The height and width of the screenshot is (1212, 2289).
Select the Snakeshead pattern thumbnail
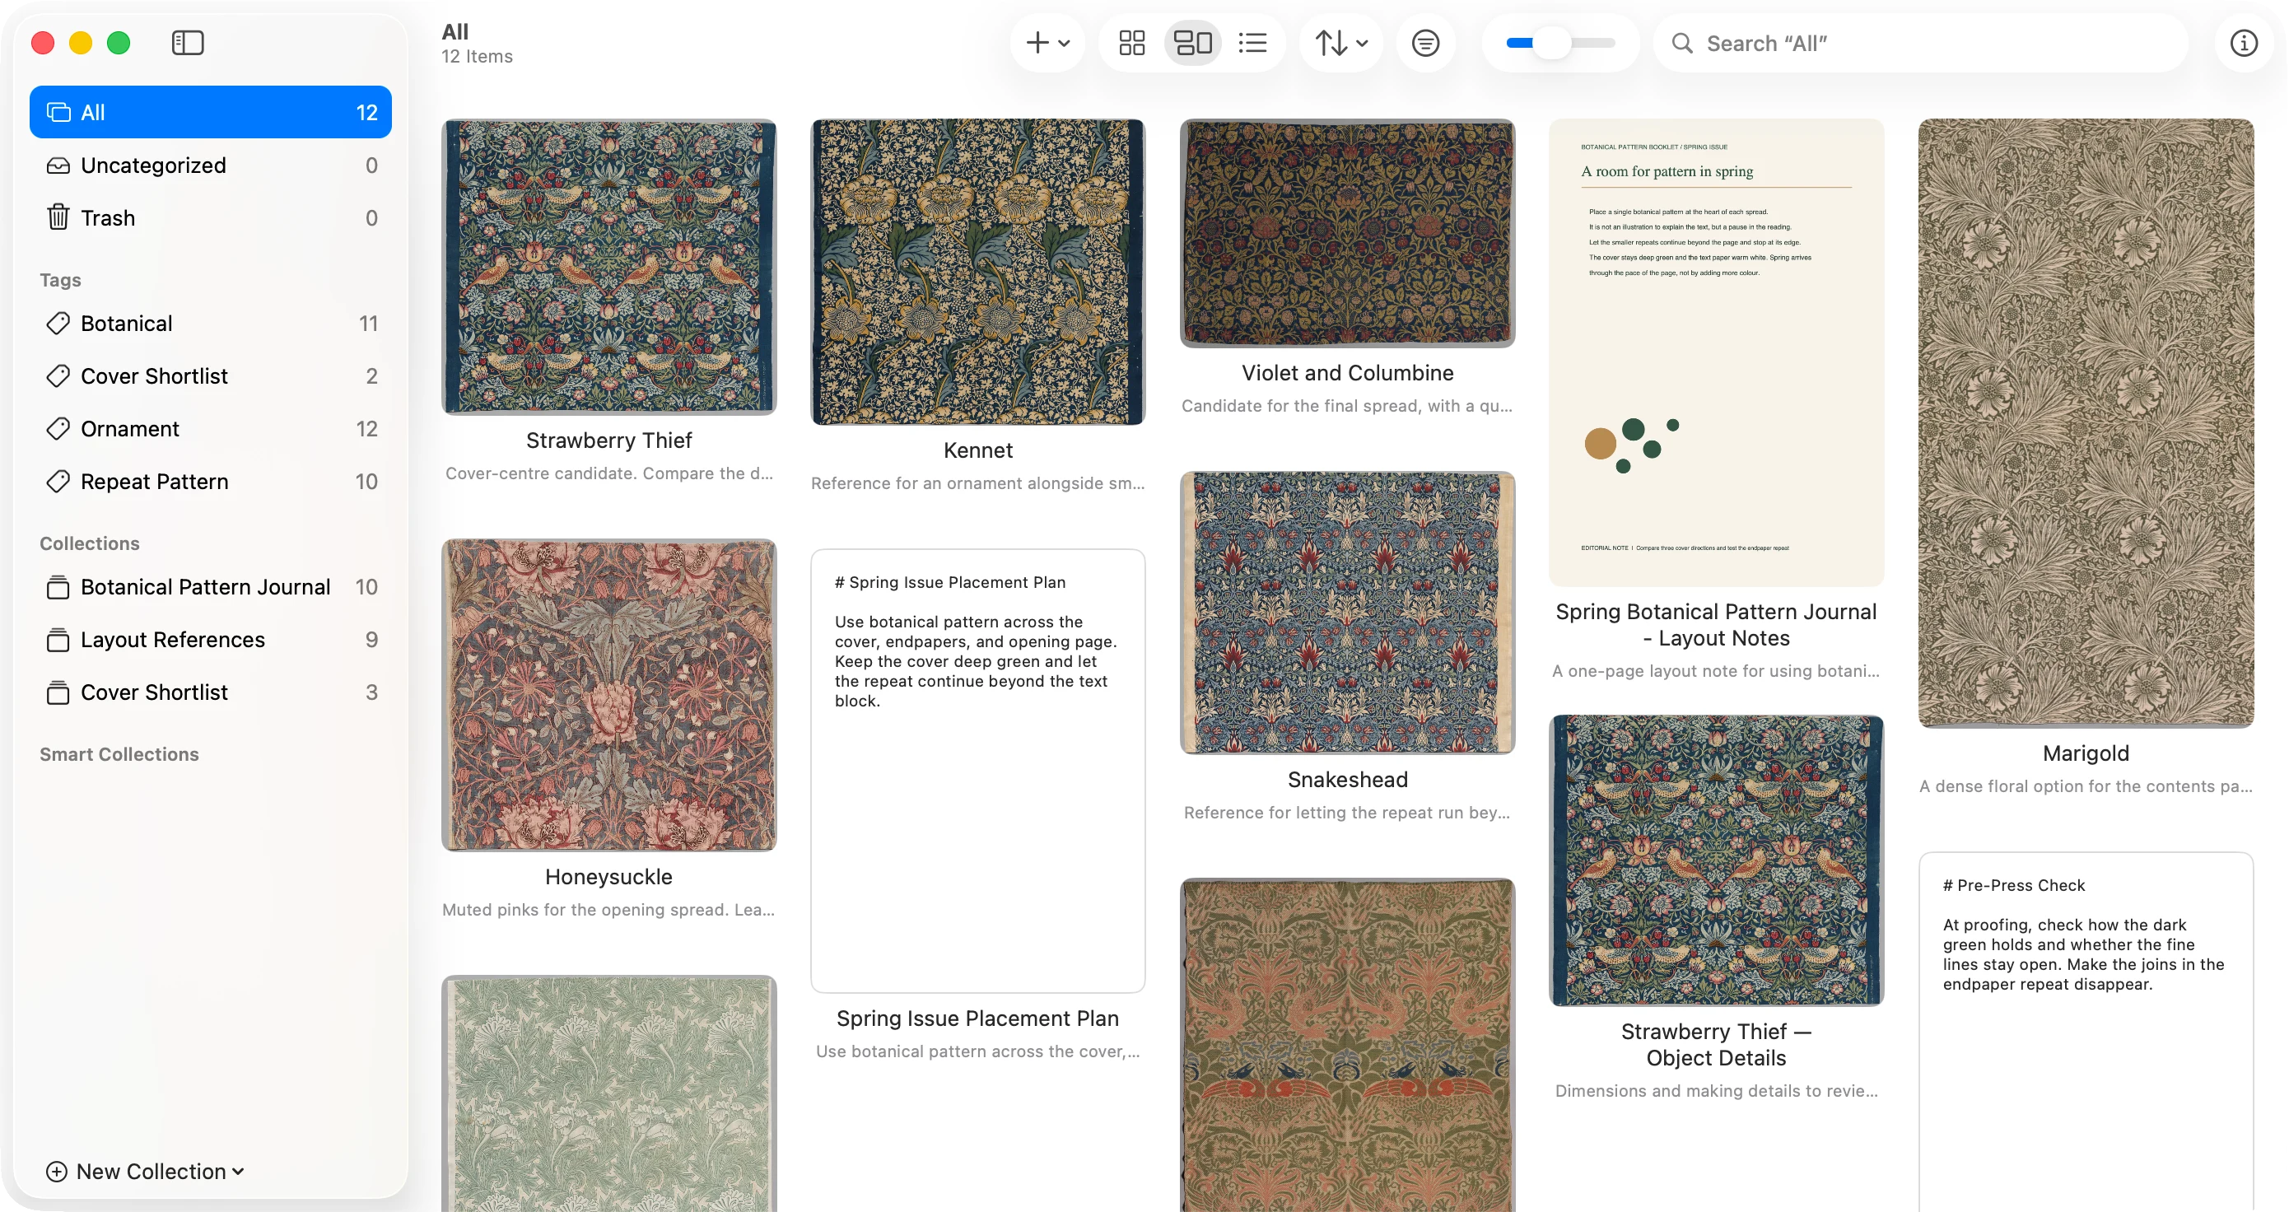[x=1347, y=613]
